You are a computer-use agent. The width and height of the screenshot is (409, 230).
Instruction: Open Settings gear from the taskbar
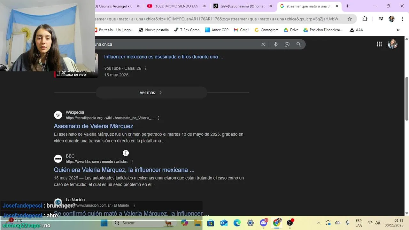[250, 223]
